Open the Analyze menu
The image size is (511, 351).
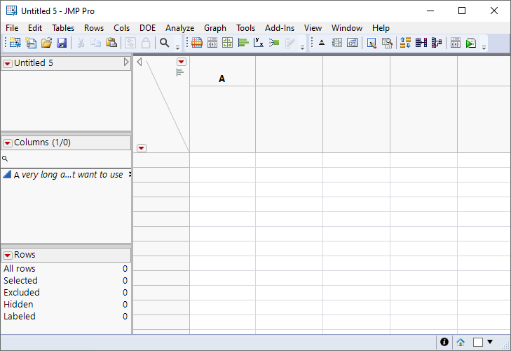[180, 28]
